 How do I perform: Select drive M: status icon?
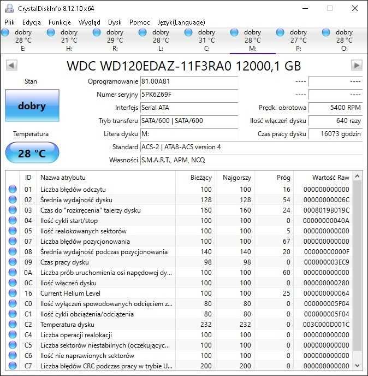point(234,32)
